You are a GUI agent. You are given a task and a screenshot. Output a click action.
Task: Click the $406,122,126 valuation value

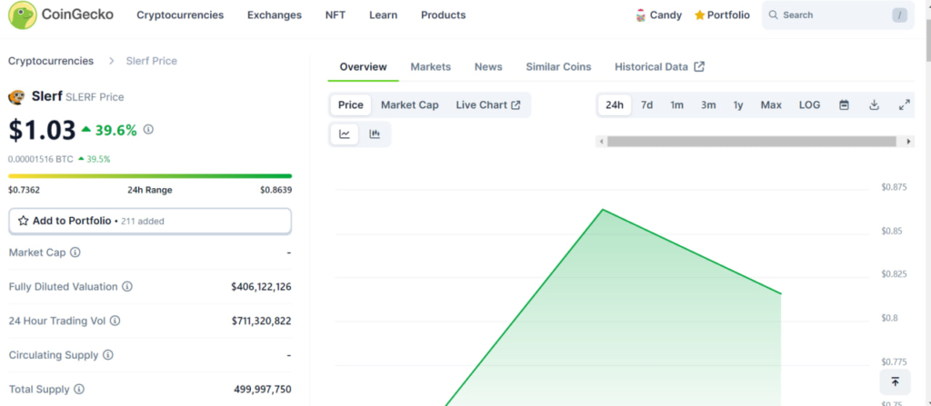pos(261,287)
